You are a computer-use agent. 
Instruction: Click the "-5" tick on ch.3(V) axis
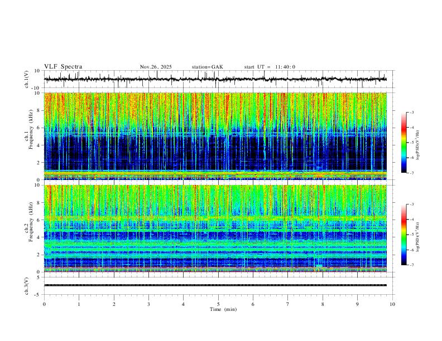click(x=38, y=295)
